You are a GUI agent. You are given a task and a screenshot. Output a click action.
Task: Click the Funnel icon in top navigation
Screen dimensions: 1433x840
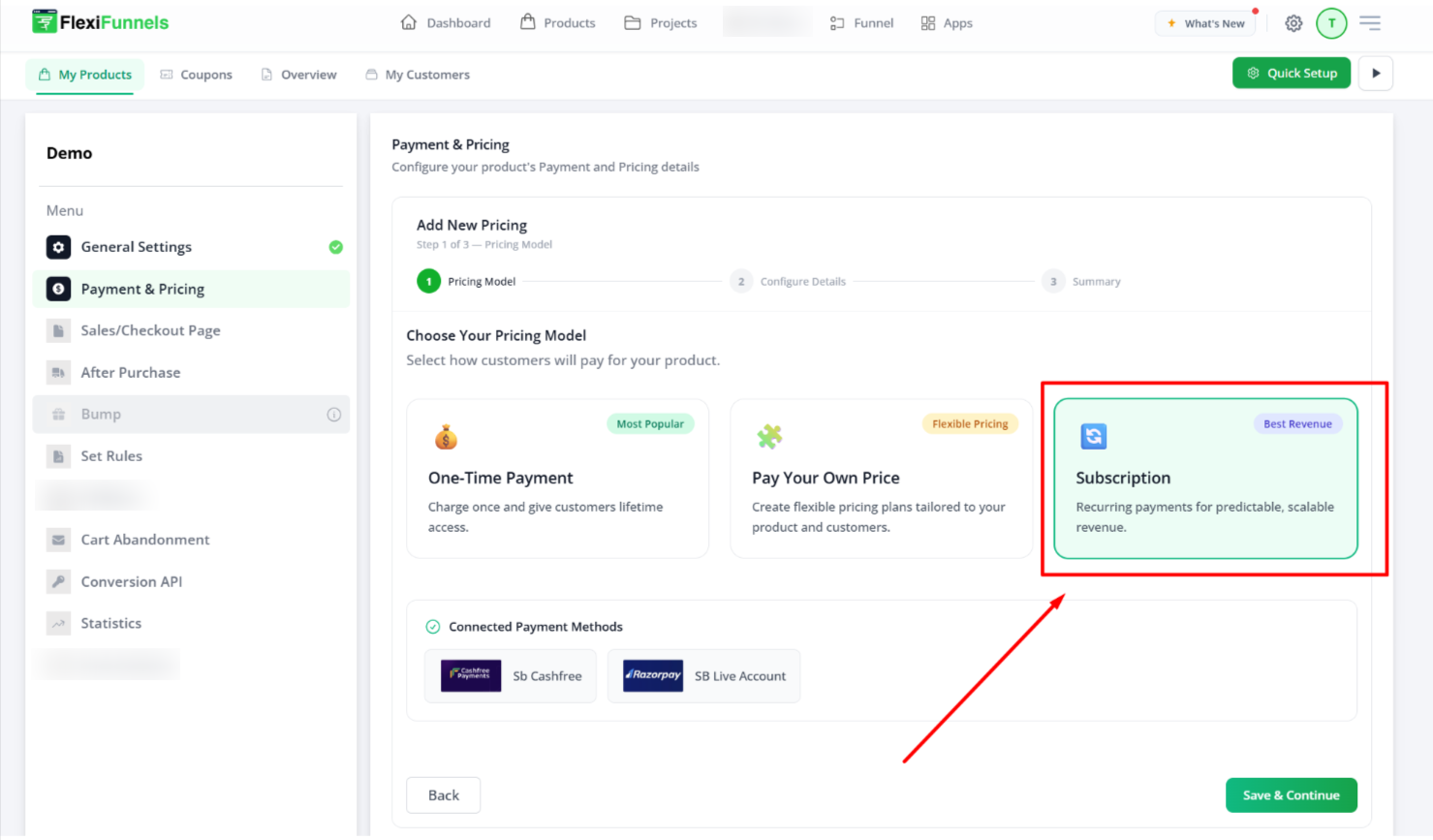[837, 23]
